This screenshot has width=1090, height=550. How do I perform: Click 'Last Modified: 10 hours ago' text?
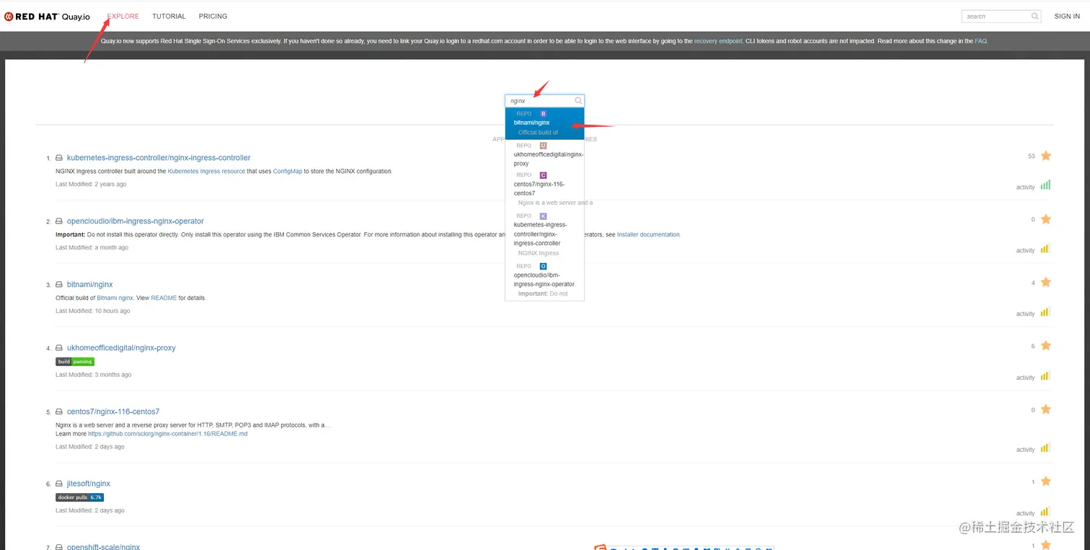tap(93, 311)
